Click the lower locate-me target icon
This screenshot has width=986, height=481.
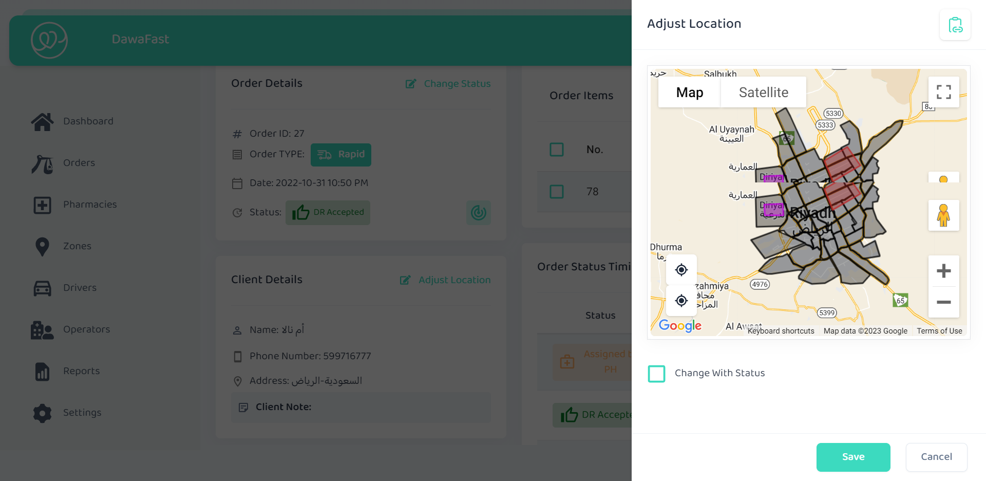[x=681, y=301]
